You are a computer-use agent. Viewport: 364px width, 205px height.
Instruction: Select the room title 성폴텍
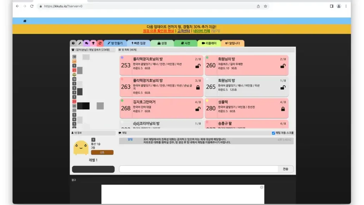pos(223,102)
